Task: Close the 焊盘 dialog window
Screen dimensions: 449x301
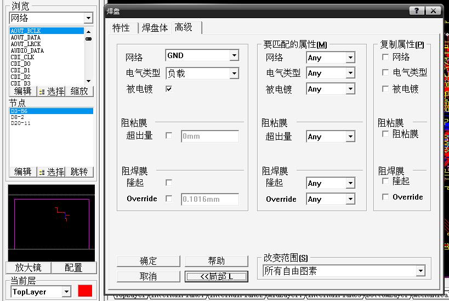Action: click(x=433, y=11)
